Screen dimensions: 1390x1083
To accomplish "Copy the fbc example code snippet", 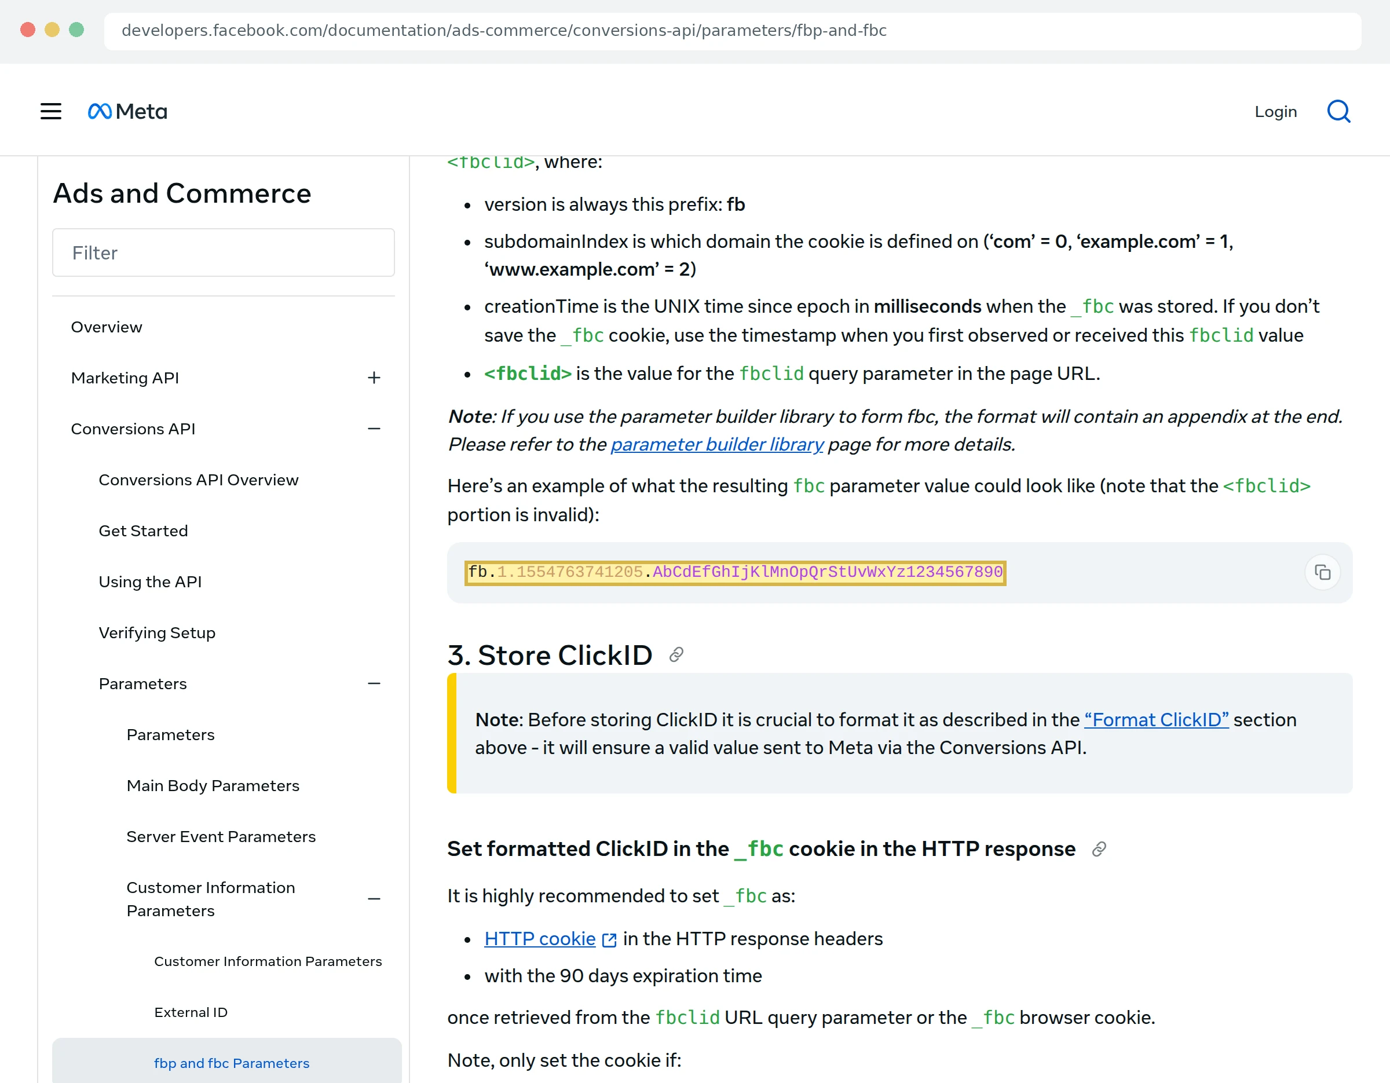I will (1322, 572).
